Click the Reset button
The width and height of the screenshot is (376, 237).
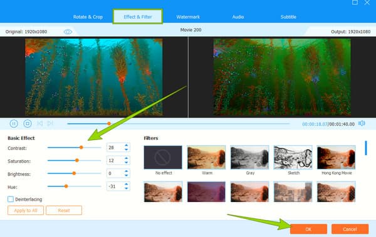coord(64,211)
